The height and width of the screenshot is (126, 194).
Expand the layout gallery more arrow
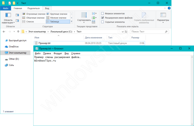[72, 22]
